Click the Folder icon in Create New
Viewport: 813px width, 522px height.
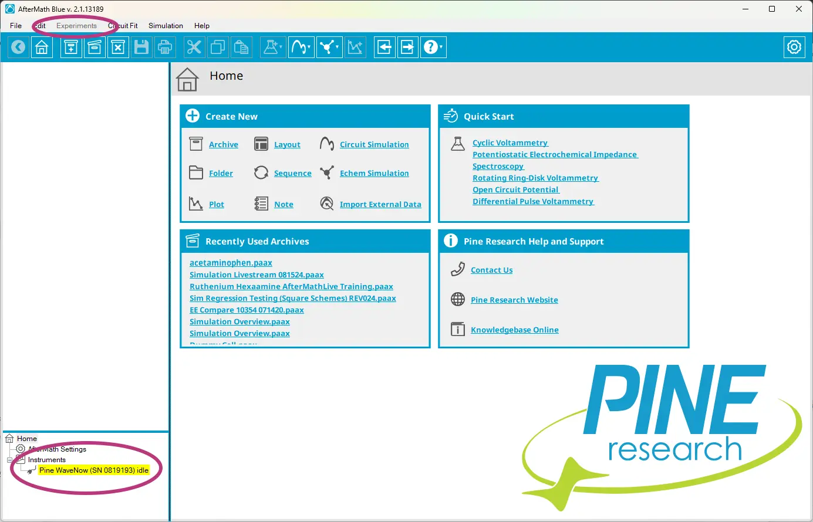click(x=196, y=172)
